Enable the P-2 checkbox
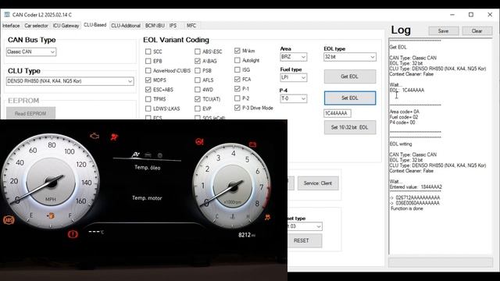 (237, 98)
